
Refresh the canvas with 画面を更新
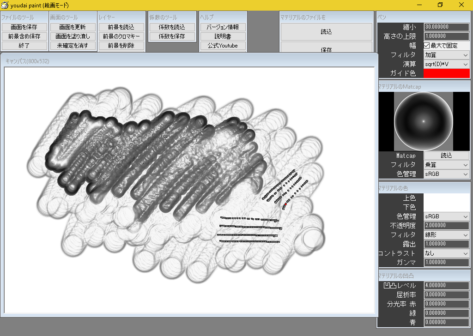[73, 27]
